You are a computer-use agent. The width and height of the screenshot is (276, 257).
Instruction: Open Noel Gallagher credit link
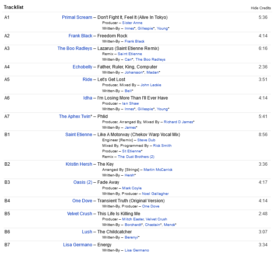click(155, 193)
